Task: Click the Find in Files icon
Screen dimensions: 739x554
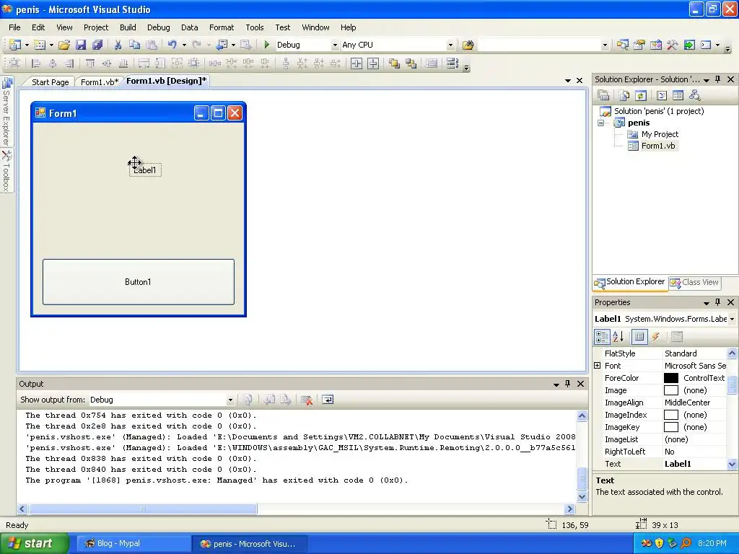Action: (x=468, y=45)
